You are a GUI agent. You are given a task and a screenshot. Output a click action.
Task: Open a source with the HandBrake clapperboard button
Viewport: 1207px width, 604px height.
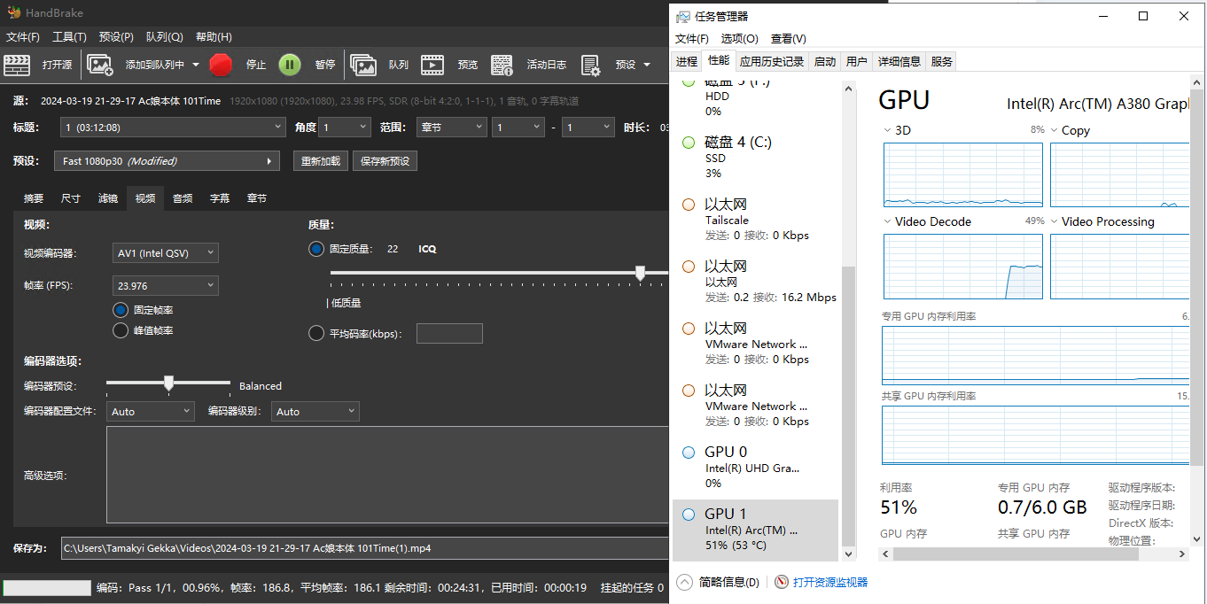[x=17, y=65]
